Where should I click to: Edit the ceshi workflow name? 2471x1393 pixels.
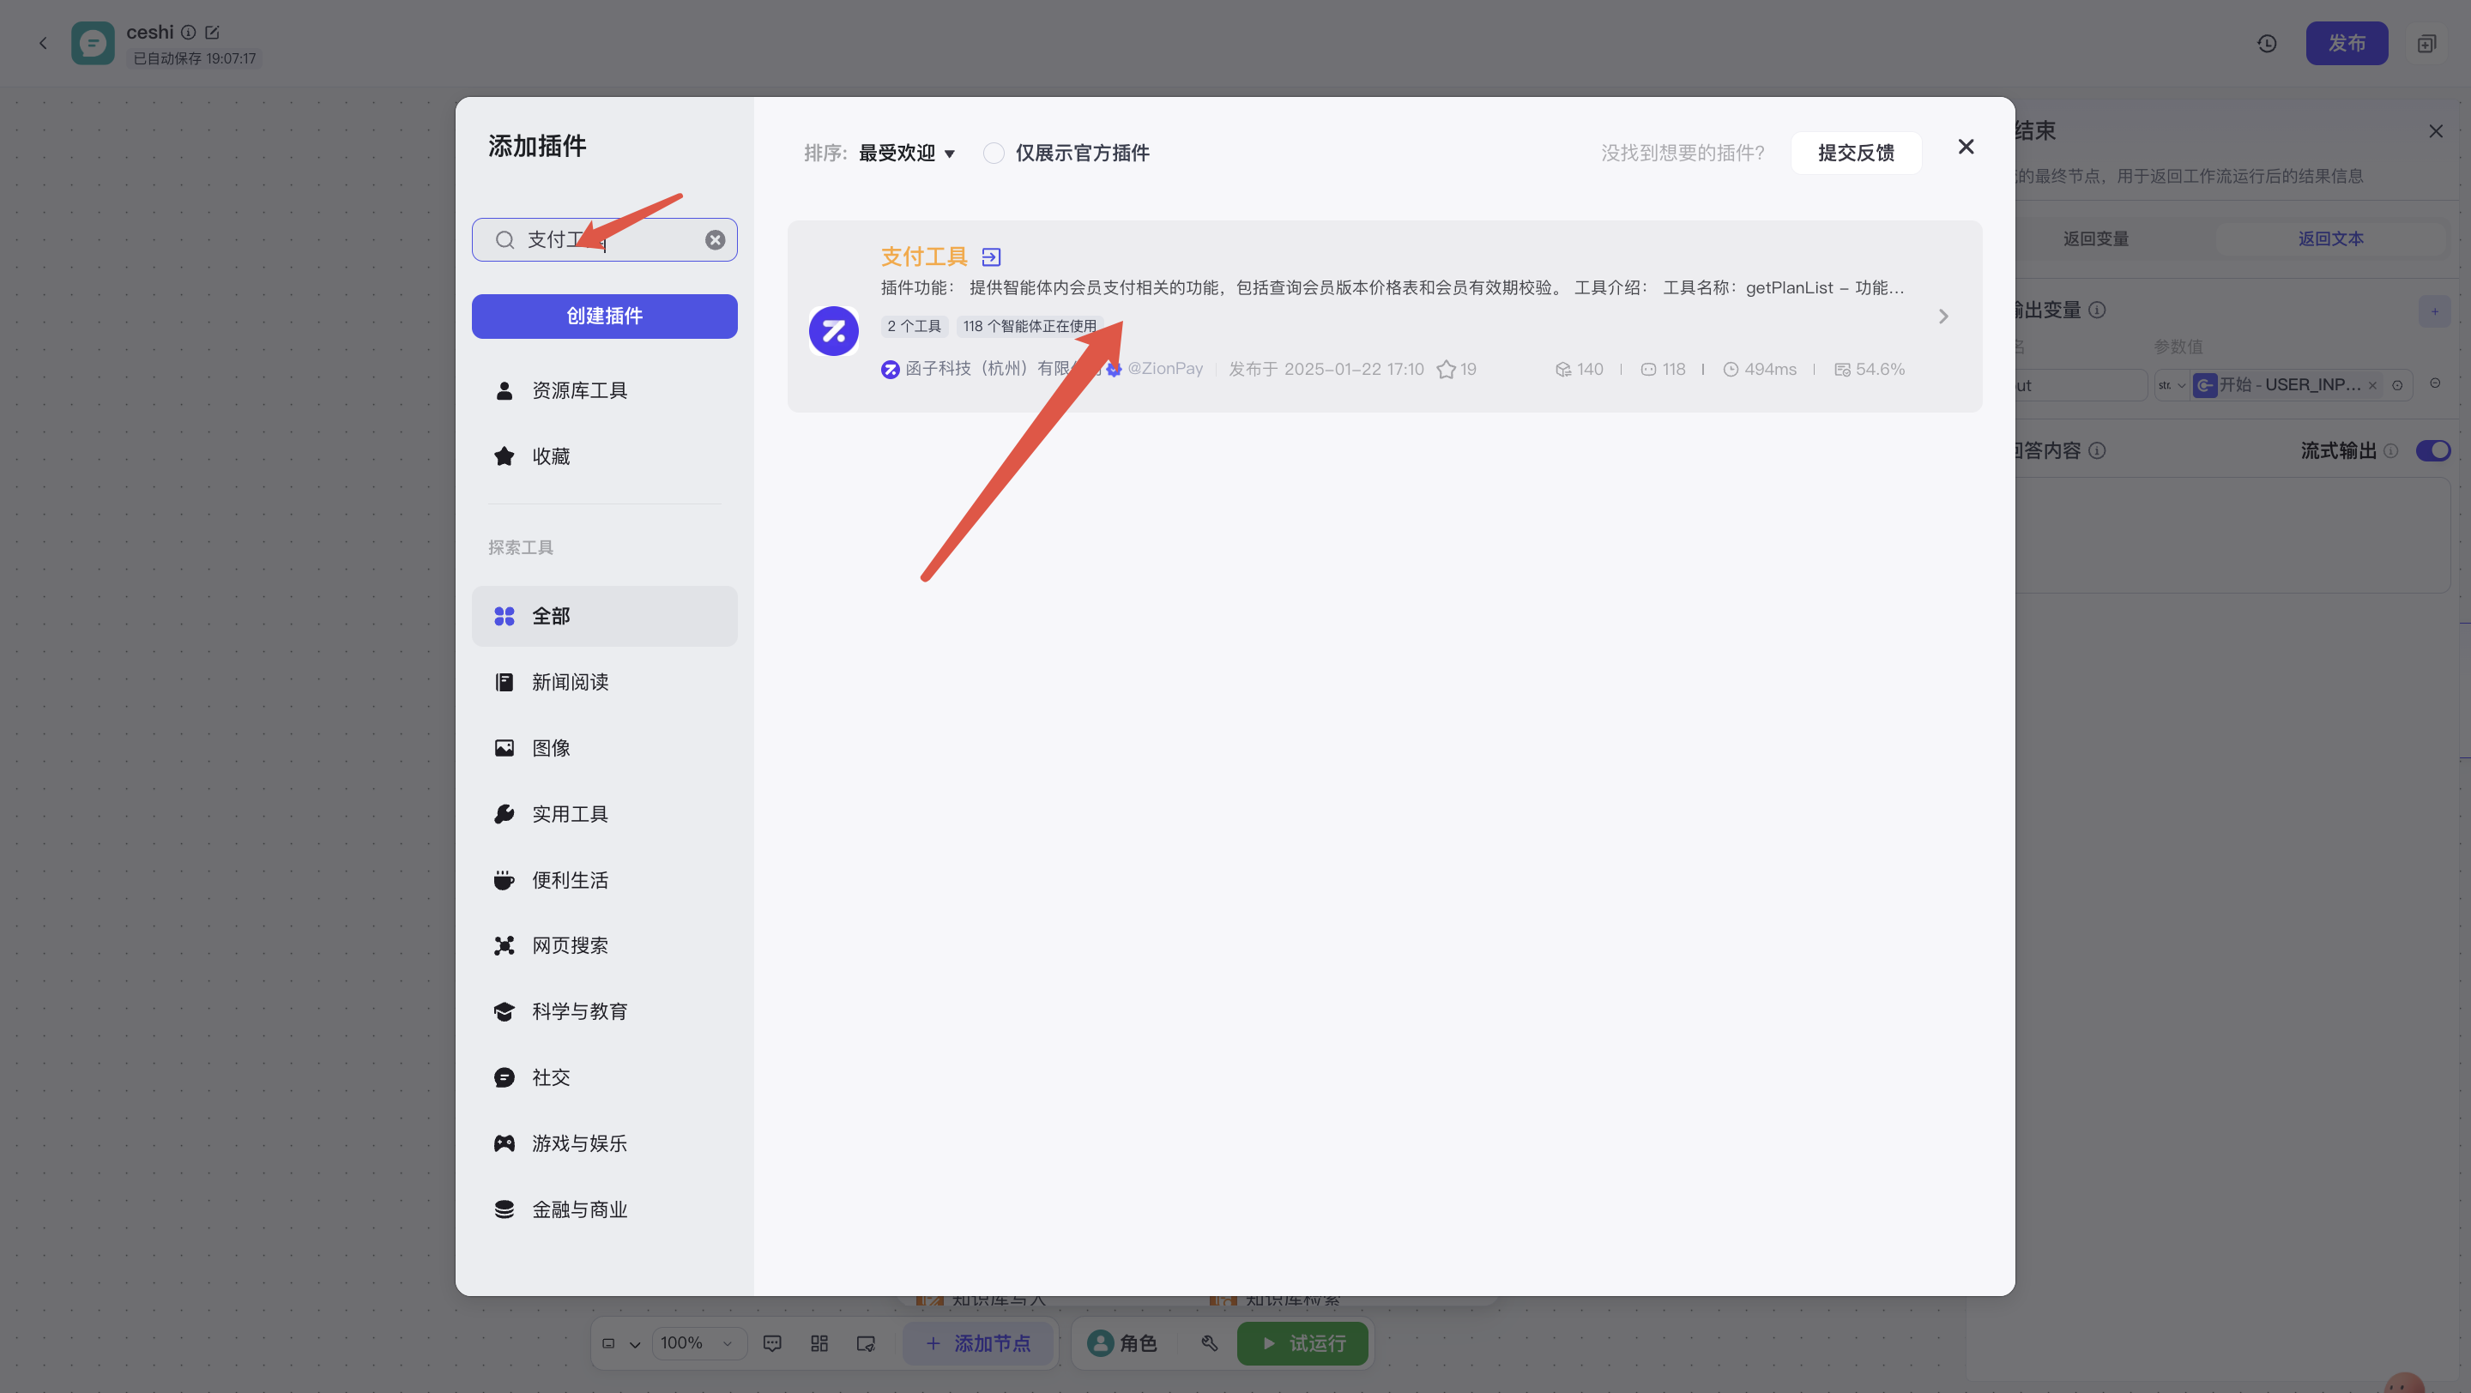pyautogui.click(x=212, y=33)
